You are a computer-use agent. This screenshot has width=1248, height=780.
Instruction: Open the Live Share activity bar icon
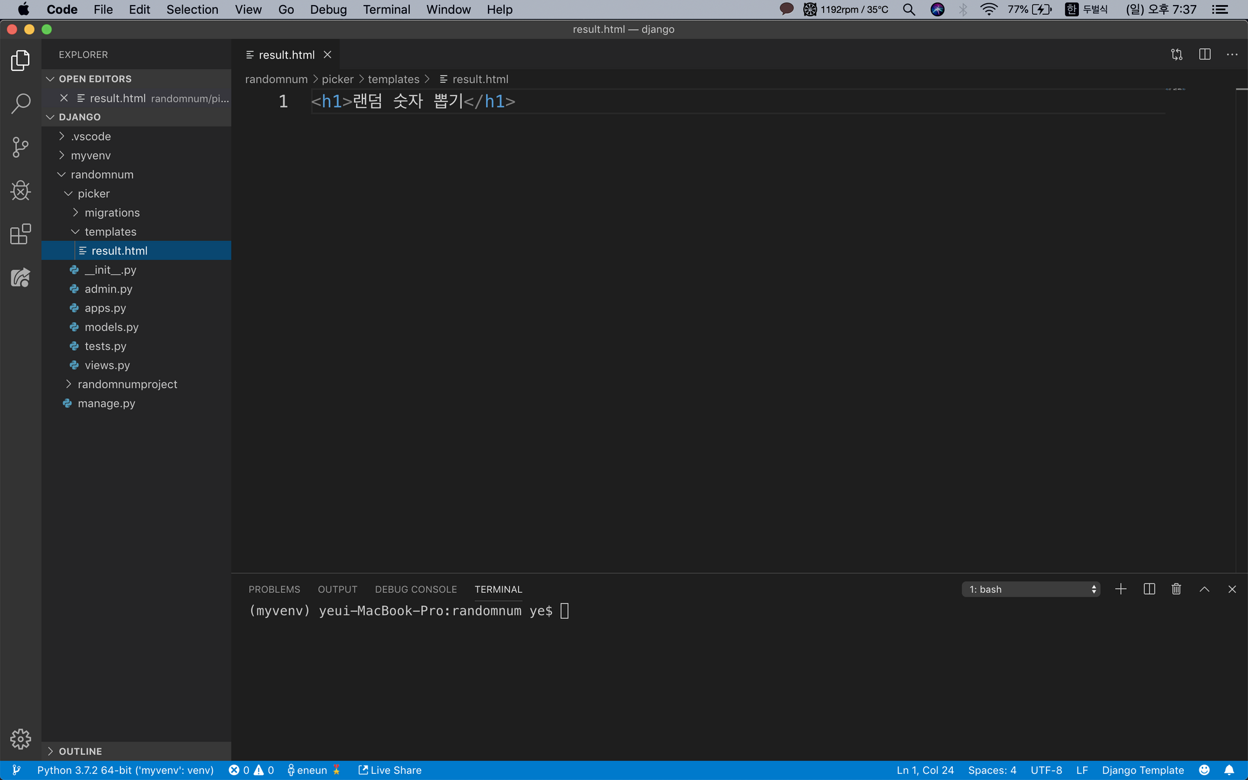click(21, 278)
